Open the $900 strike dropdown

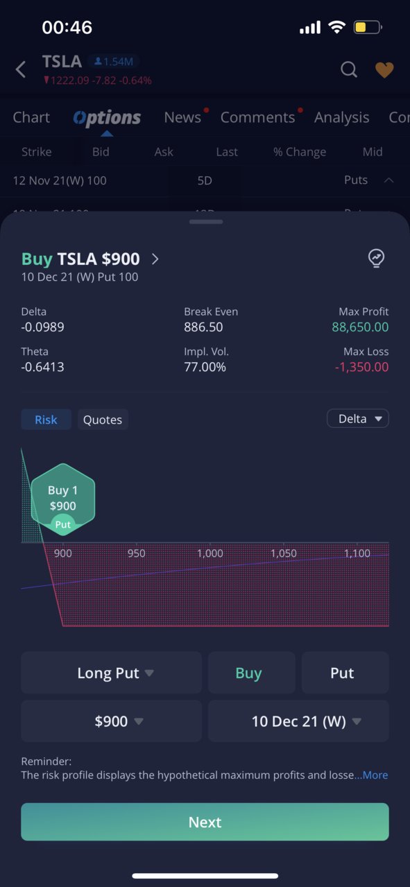111,721
